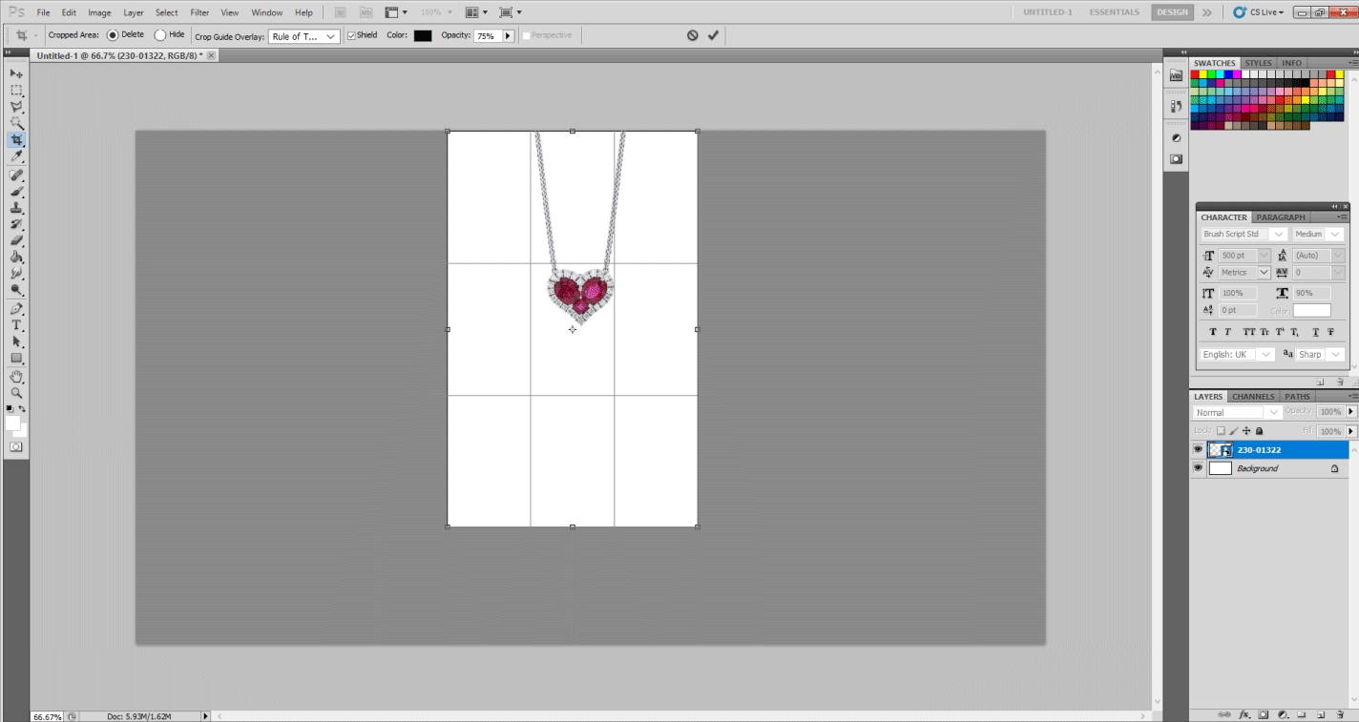Select the Crop tool in toolbar
1359x722 pixels.
click(x=16, y=140)
